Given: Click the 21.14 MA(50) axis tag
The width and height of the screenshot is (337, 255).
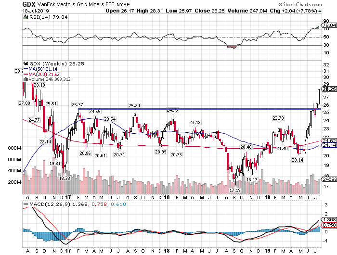Looking at the screenshot, I should coord(329,145).
